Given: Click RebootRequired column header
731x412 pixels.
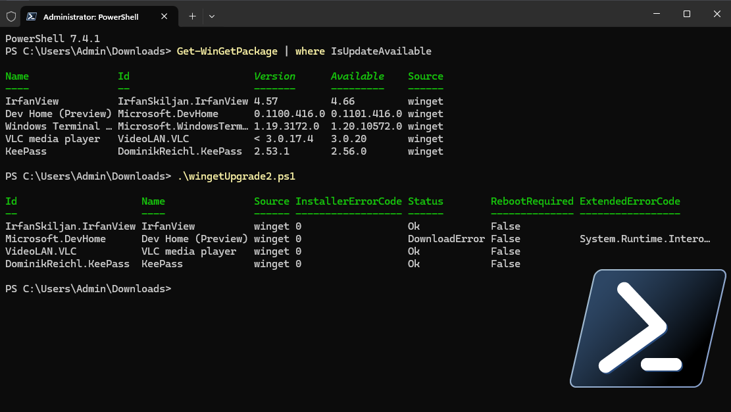Looking at the screenshot, I should click(532, 201).
